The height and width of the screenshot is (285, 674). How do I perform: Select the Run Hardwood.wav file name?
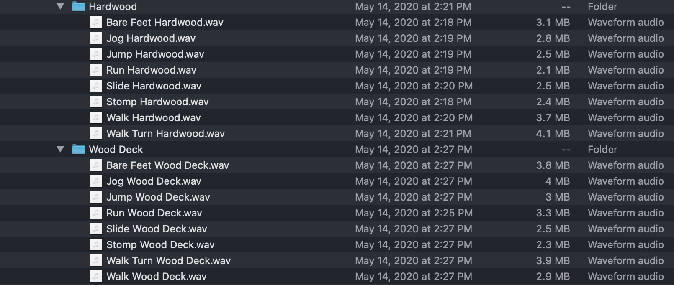pos(151,70)
